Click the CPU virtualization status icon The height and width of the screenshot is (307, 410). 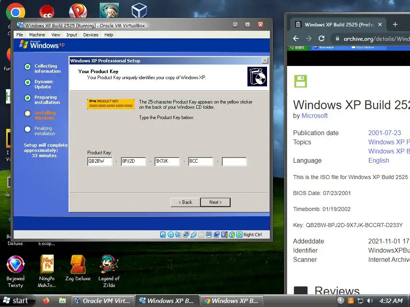click(224, 234)
